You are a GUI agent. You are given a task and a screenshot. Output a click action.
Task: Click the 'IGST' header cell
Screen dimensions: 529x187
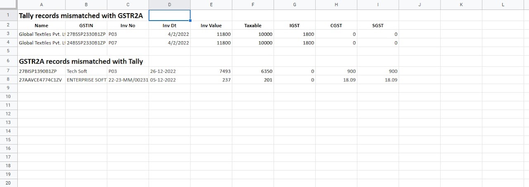(295, 25)
